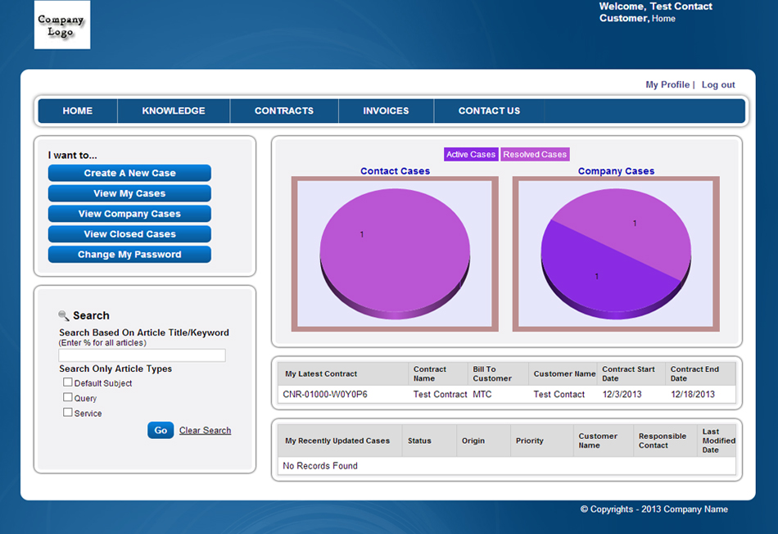778x534 pixels.
Task: Click the Go search button
Action: click(x=161, y=430)
